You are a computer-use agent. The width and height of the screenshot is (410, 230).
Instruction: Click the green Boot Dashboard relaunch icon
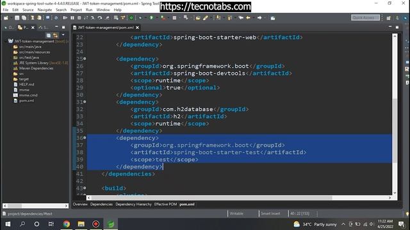(x=131, y=18)
